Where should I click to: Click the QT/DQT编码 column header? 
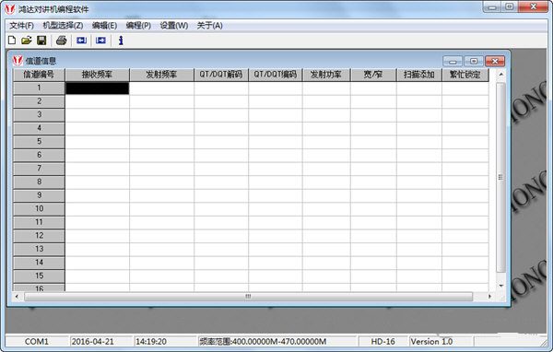(x=276, y=75)
